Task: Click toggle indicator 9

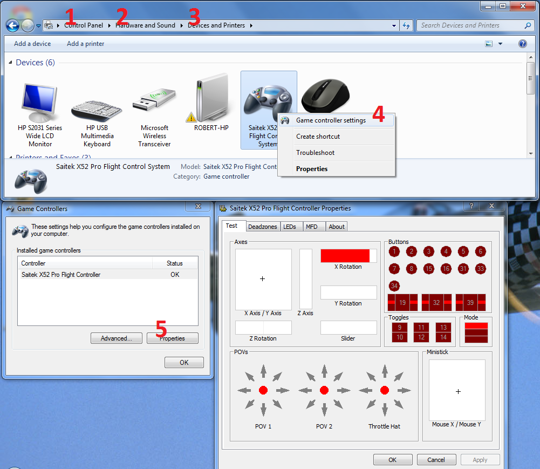Action: coord(400,328)
